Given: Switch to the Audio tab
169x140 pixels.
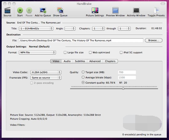Looking at the screenshot, I should [x=67, y=61].
